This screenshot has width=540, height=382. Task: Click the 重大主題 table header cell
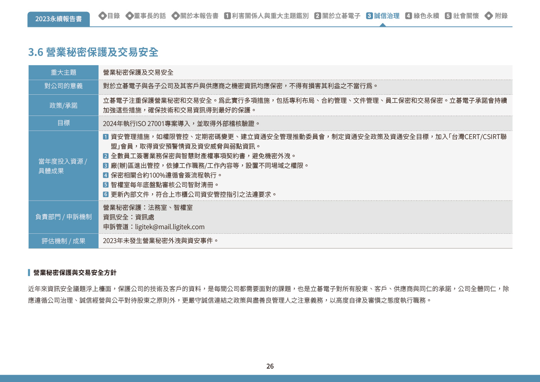point(64,72)
